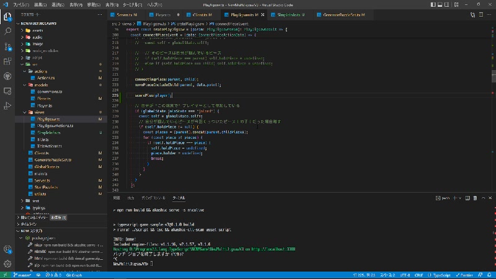This screenshot has width=496, height=279.
Task: Split the editor to the right
Action: tap(481, 15)
